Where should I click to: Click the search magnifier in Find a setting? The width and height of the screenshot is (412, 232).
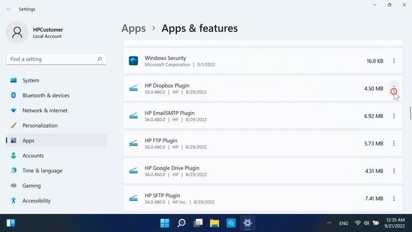click(x=100, y=59)
